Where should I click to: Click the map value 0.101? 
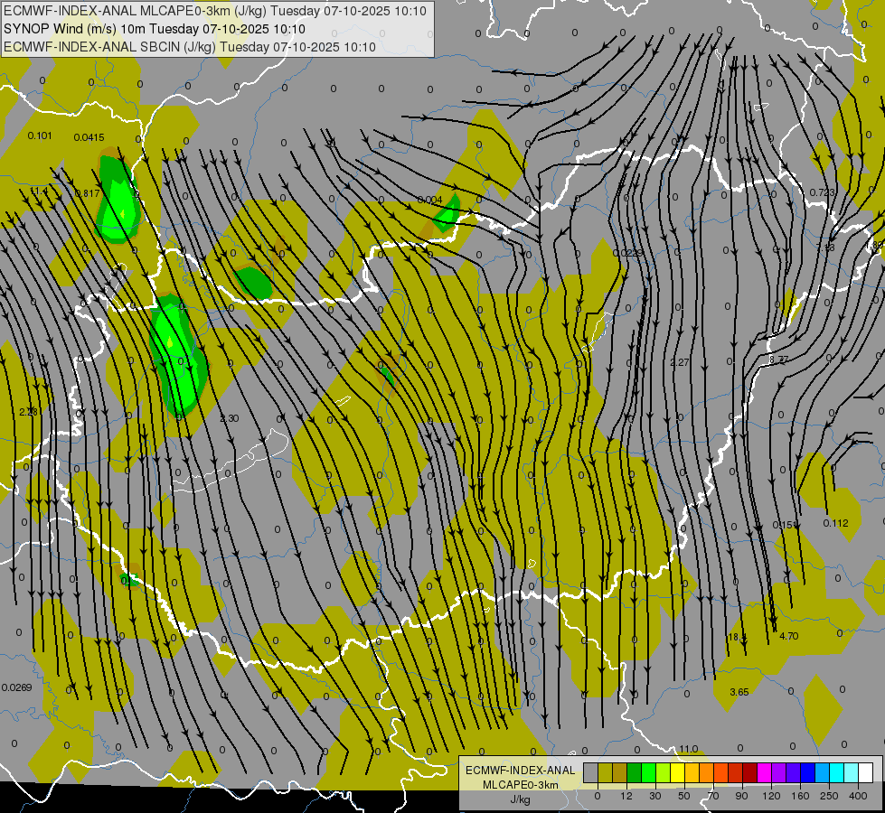click(x=40, y=136)
